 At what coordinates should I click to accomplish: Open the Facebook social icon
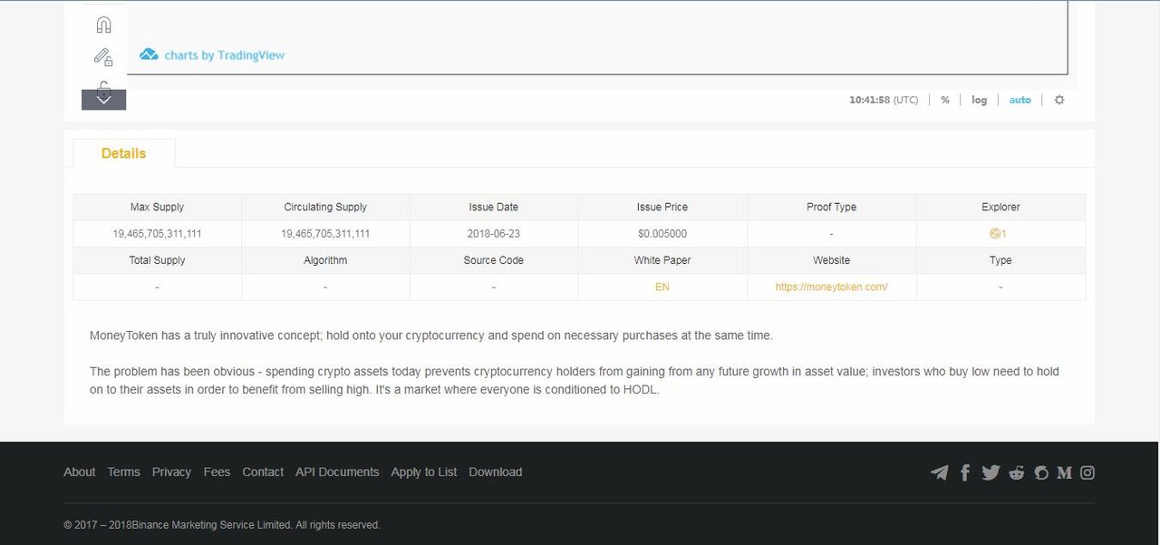[965, 472]
